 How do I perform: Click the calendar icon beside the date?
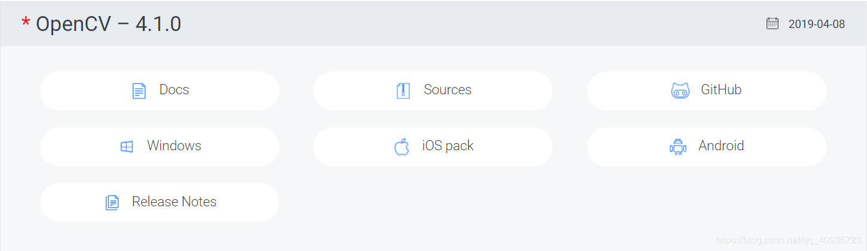[773, 23]
